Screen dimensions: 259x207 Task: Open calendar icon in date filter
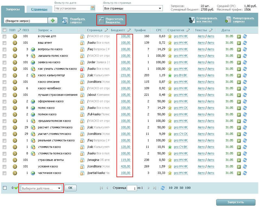click(x=92, y=8)
